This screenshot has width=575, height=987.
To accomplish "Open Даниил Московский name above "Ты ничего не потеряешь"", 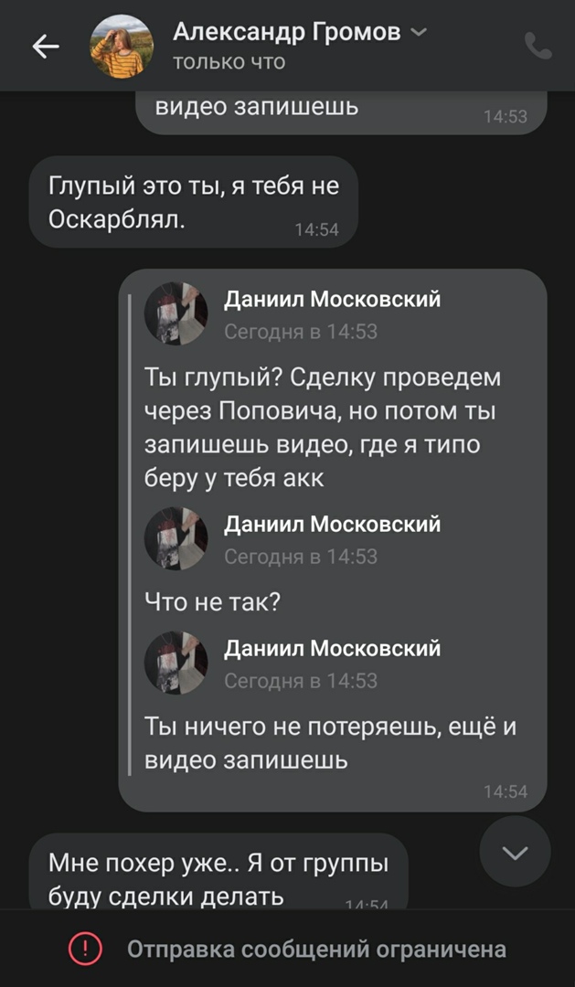I will pos(333,648).
